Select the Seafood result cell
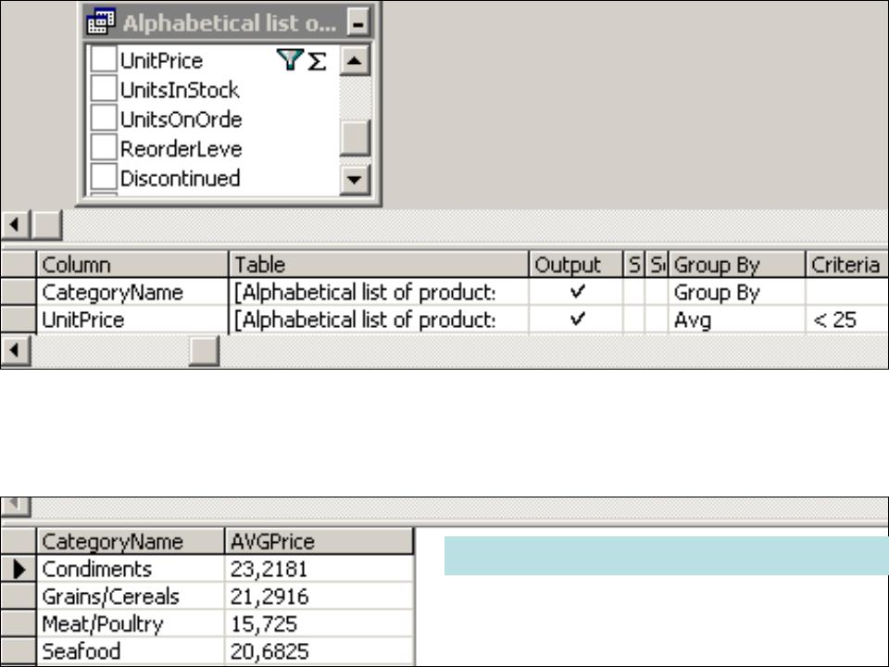The height and width of the screenshot is (667, 889). coord(131,651)
